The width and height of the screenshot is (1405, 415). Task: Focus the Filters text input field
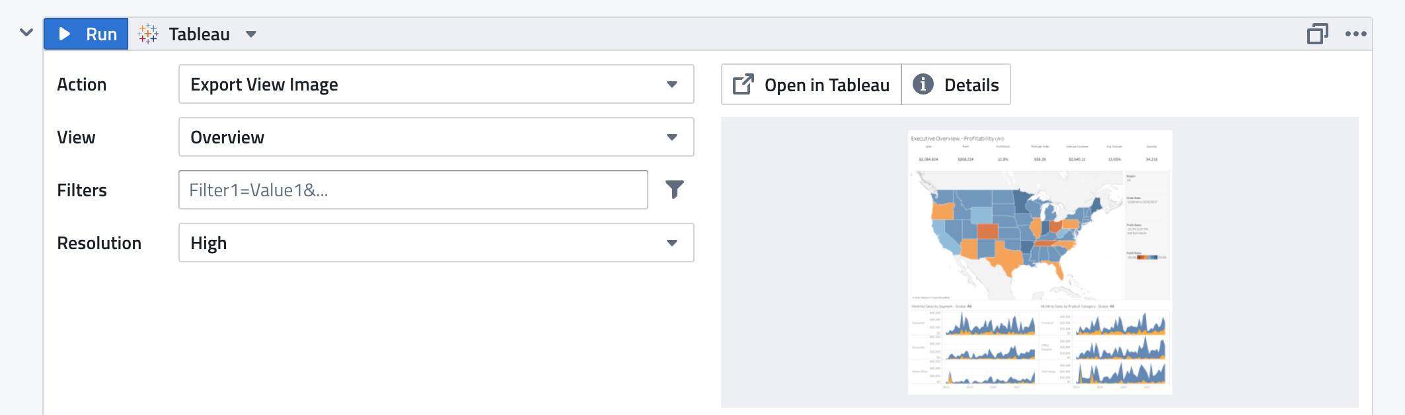click(x=413, y=190)
